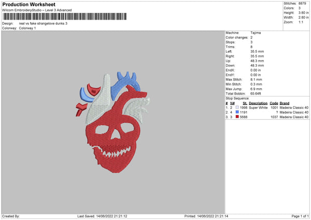Click the Code column header
311x220 pixels.
click(274, 103)
